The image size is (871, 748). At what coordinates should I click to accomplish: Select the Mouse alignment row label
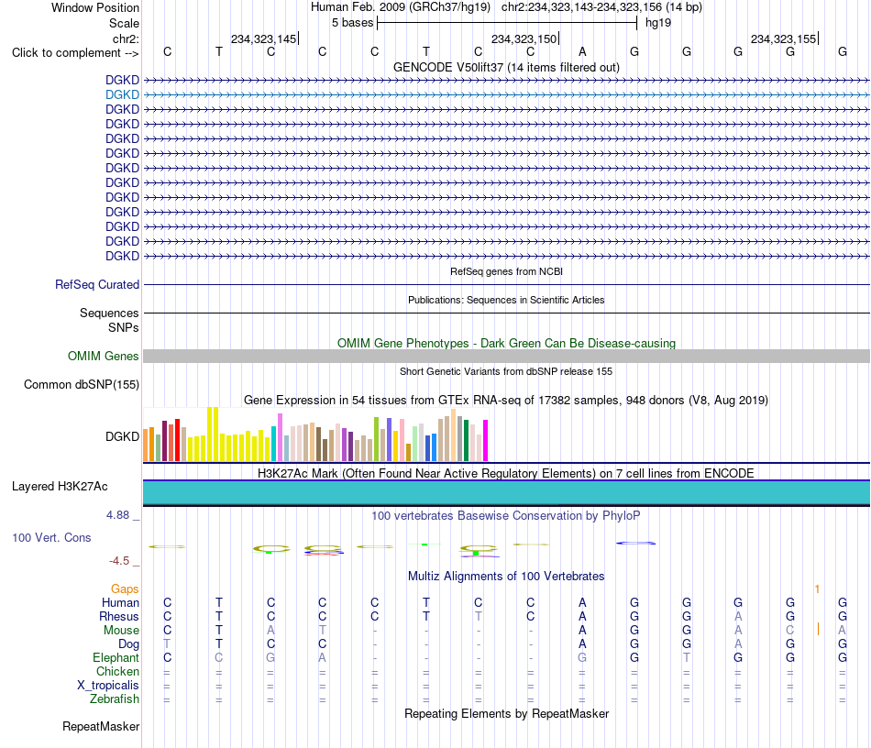coord(121,631)
